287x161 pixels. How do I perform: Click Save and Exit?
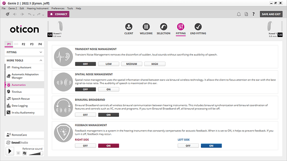pyautogui.click(x=271, y=14)
